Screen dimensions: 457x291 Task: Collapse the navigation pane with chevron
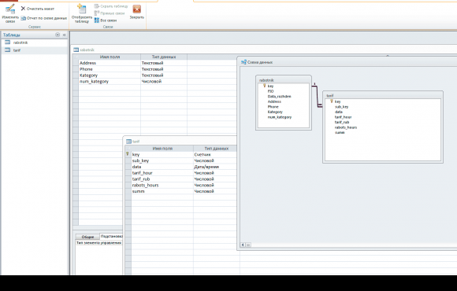pyautogui.click(x=64, y=35)
